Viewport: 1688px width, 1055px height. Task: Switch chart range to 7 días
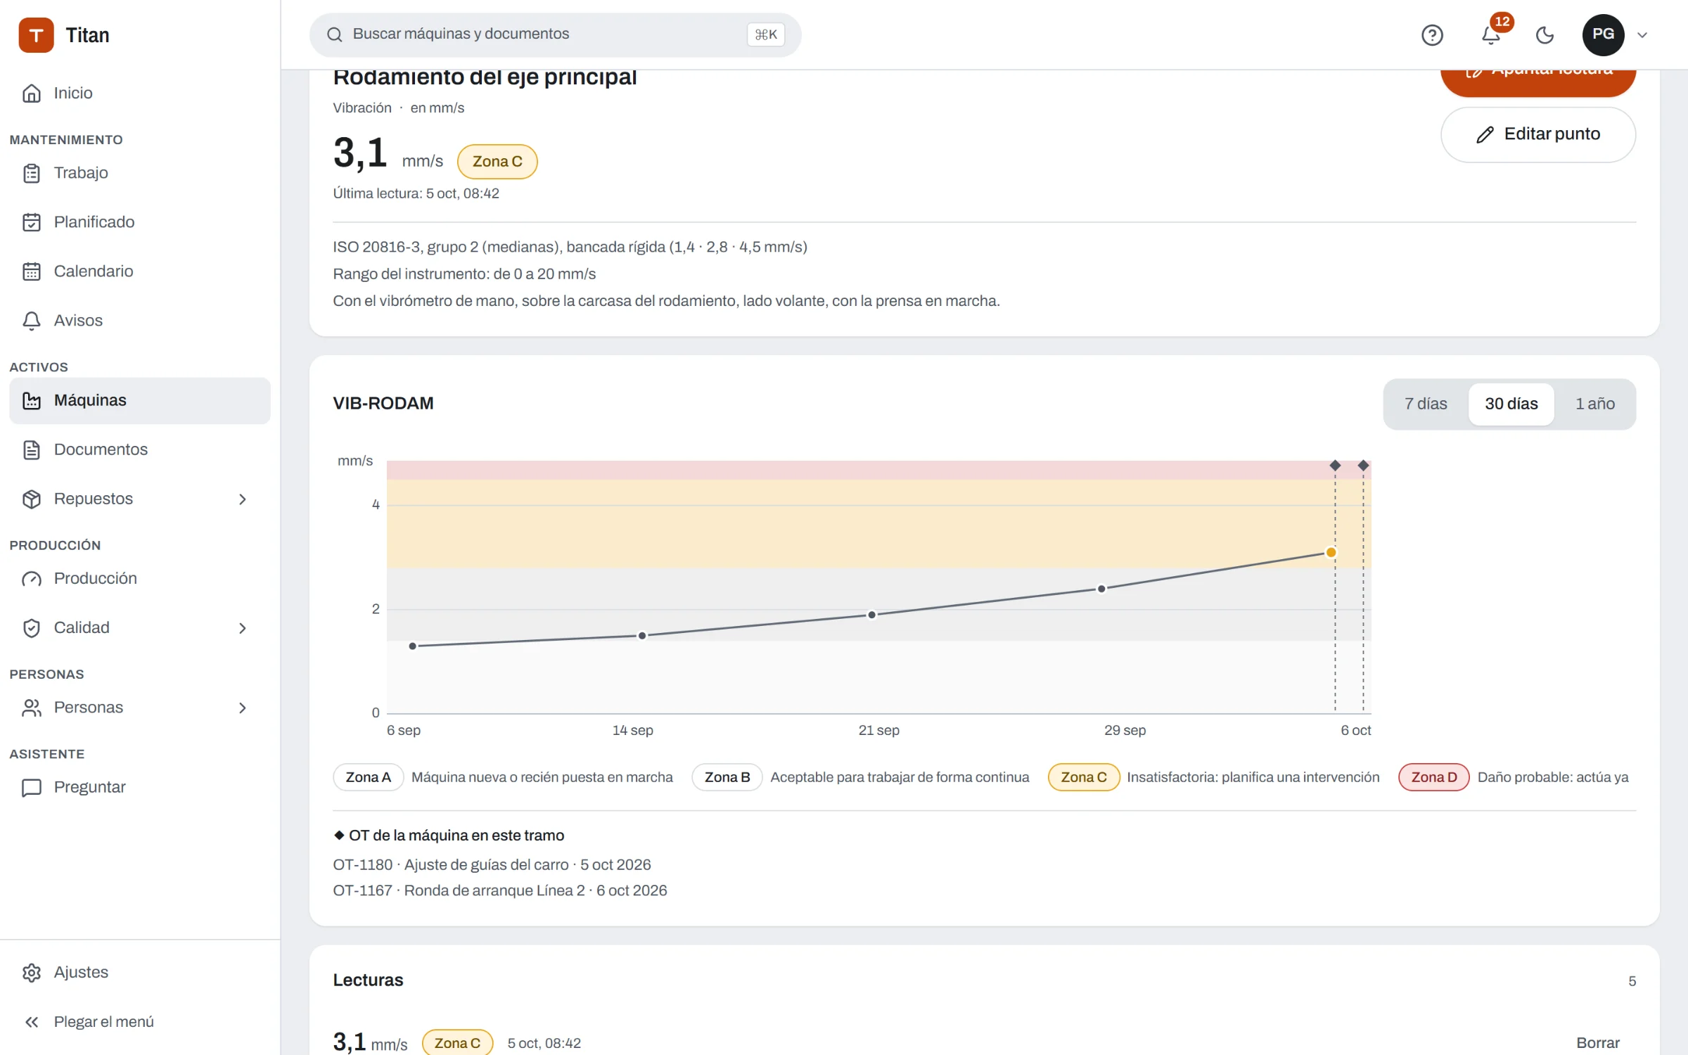(x=1426, y=404)
